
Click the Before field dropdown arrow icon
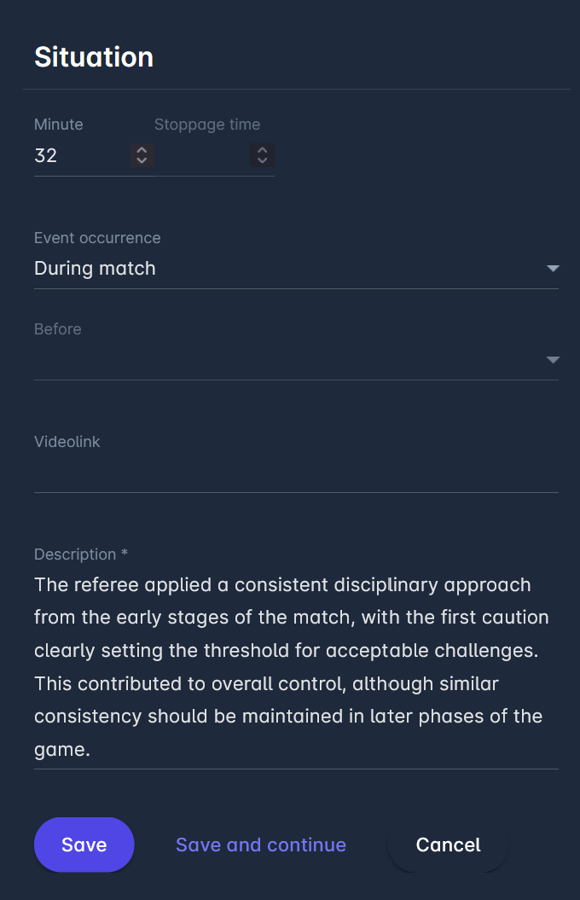pyautogui.click(x=553, y=360)
